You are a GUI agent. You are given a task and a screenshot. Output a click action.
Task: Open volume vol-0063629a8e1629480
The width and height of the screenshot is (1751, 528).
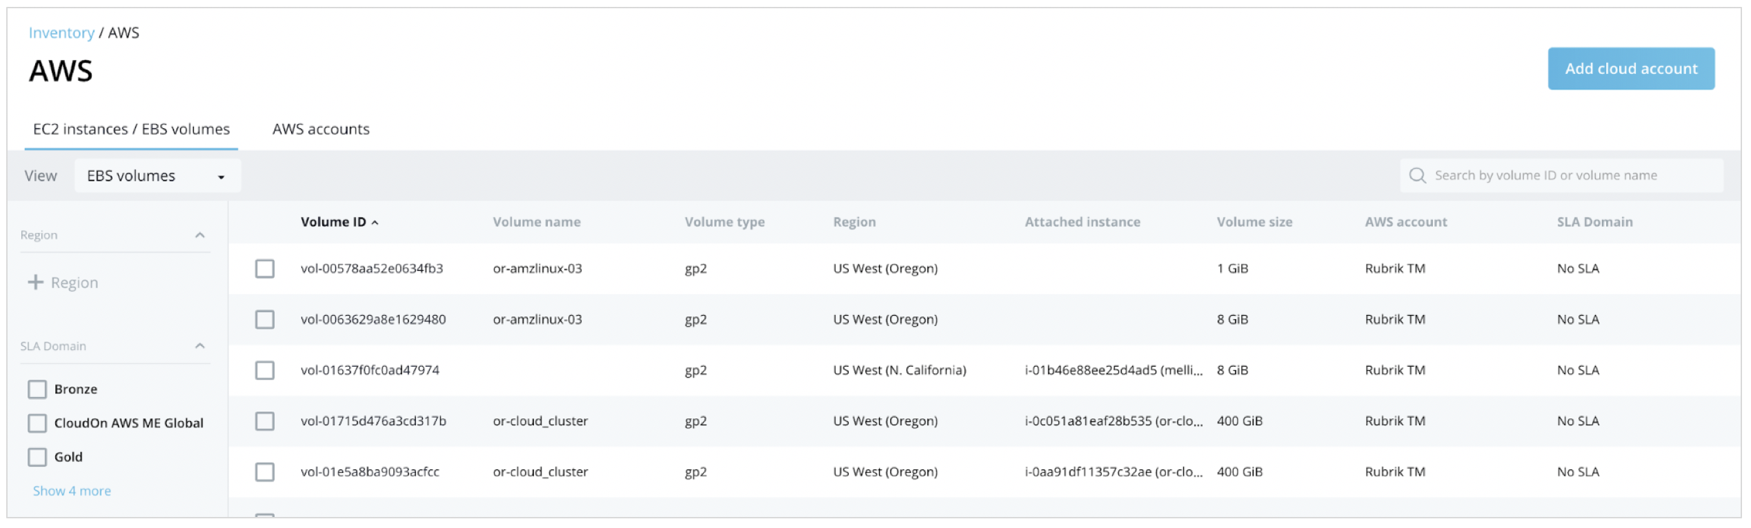373,320
